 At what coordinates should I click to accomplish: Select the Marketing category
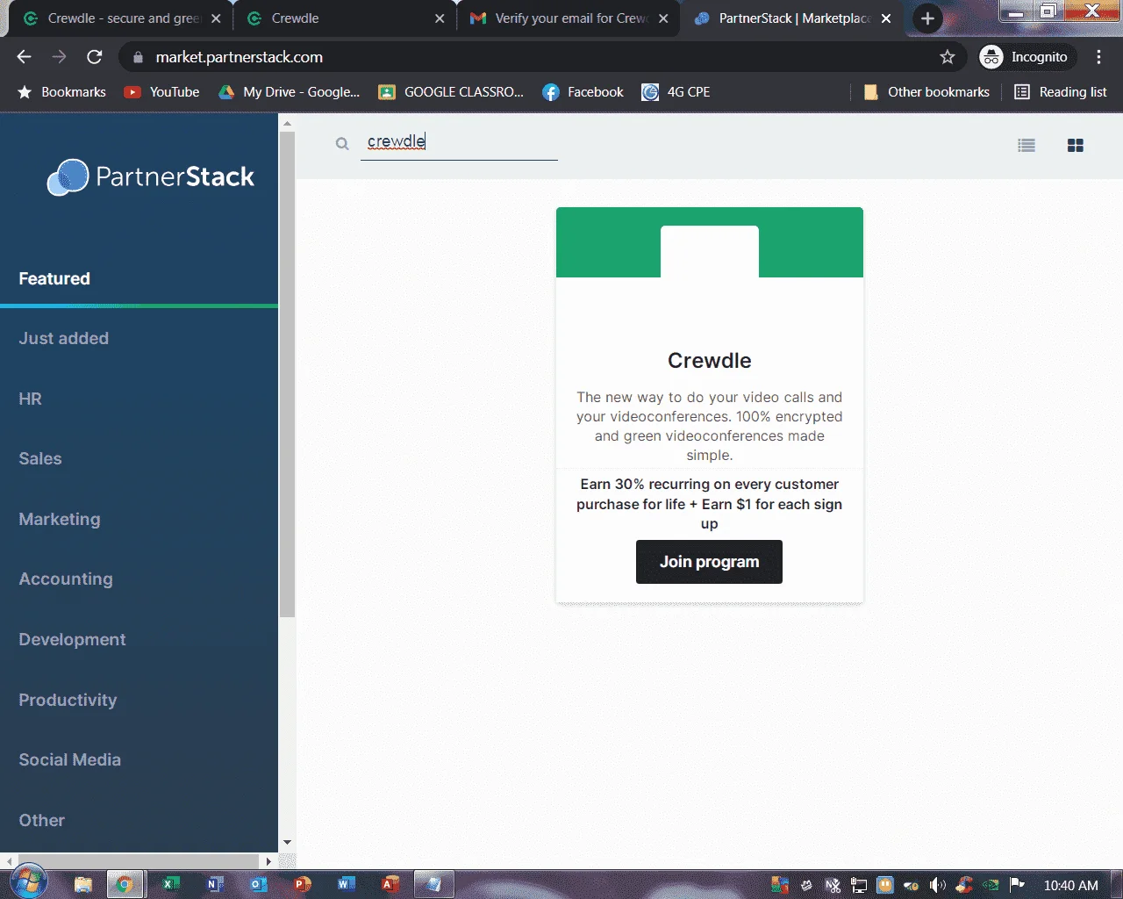click(x=60, y=520)
